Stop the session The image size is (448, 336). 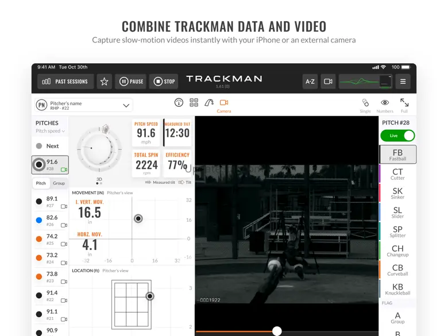click(x=164, y=82)
